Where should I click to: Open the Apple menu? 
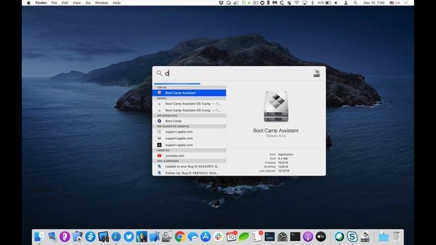coord(29,3)
